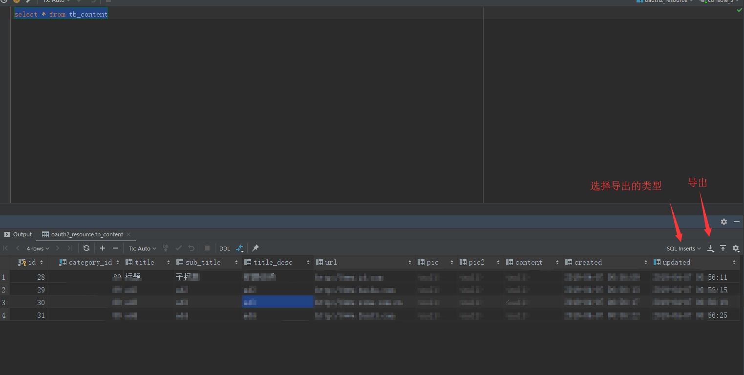Image resolution: width=744 pixels, height=375 pixels.
Task: Switch to the Output tab
Action: click(x=18, y=234)
